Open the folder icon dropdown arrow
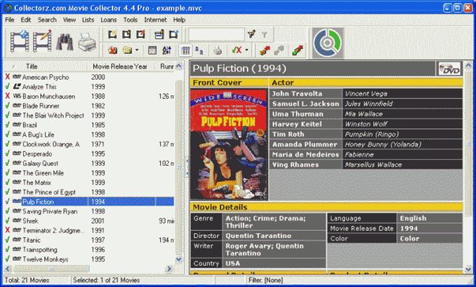 click(138, 50)
